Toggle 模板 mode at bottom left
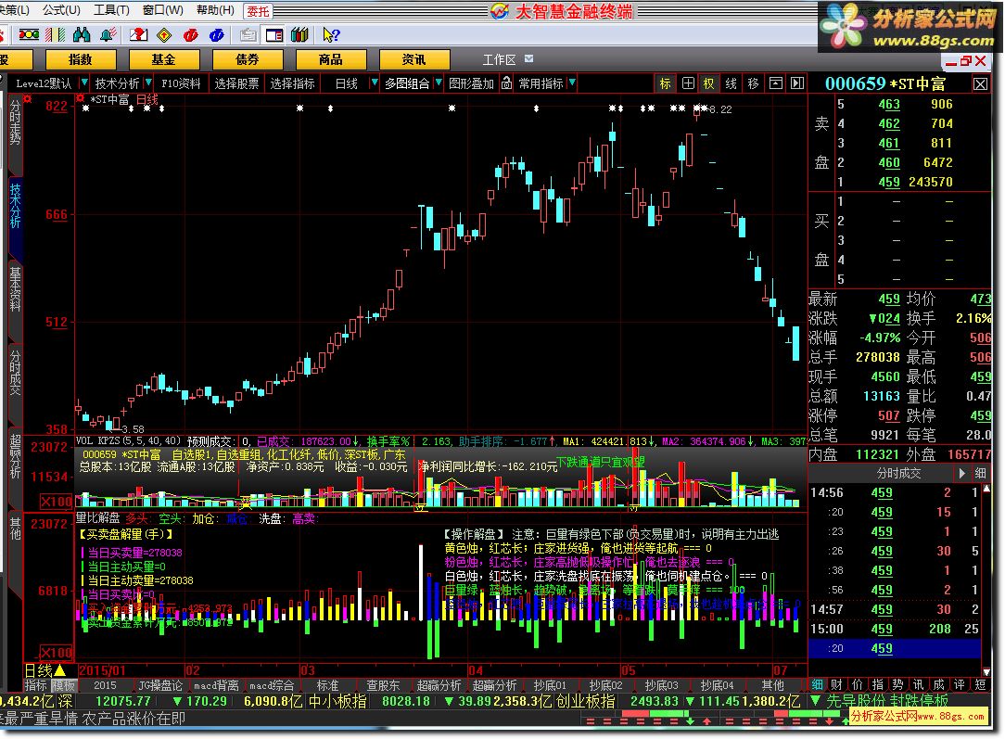Screen dimensions: 1005x739 [x=63, y=685]
